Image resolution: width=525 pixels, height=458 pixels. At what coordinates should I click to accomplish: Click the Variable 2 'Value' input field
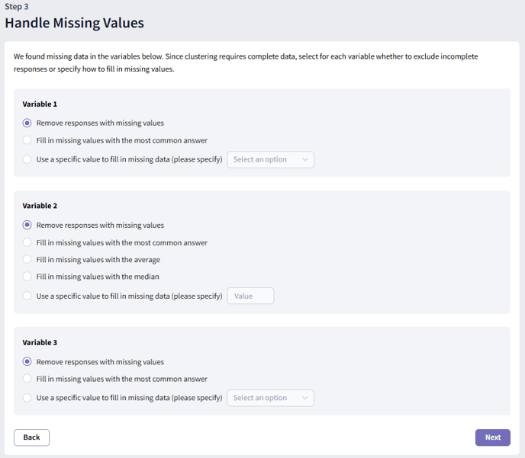(250, 296)
